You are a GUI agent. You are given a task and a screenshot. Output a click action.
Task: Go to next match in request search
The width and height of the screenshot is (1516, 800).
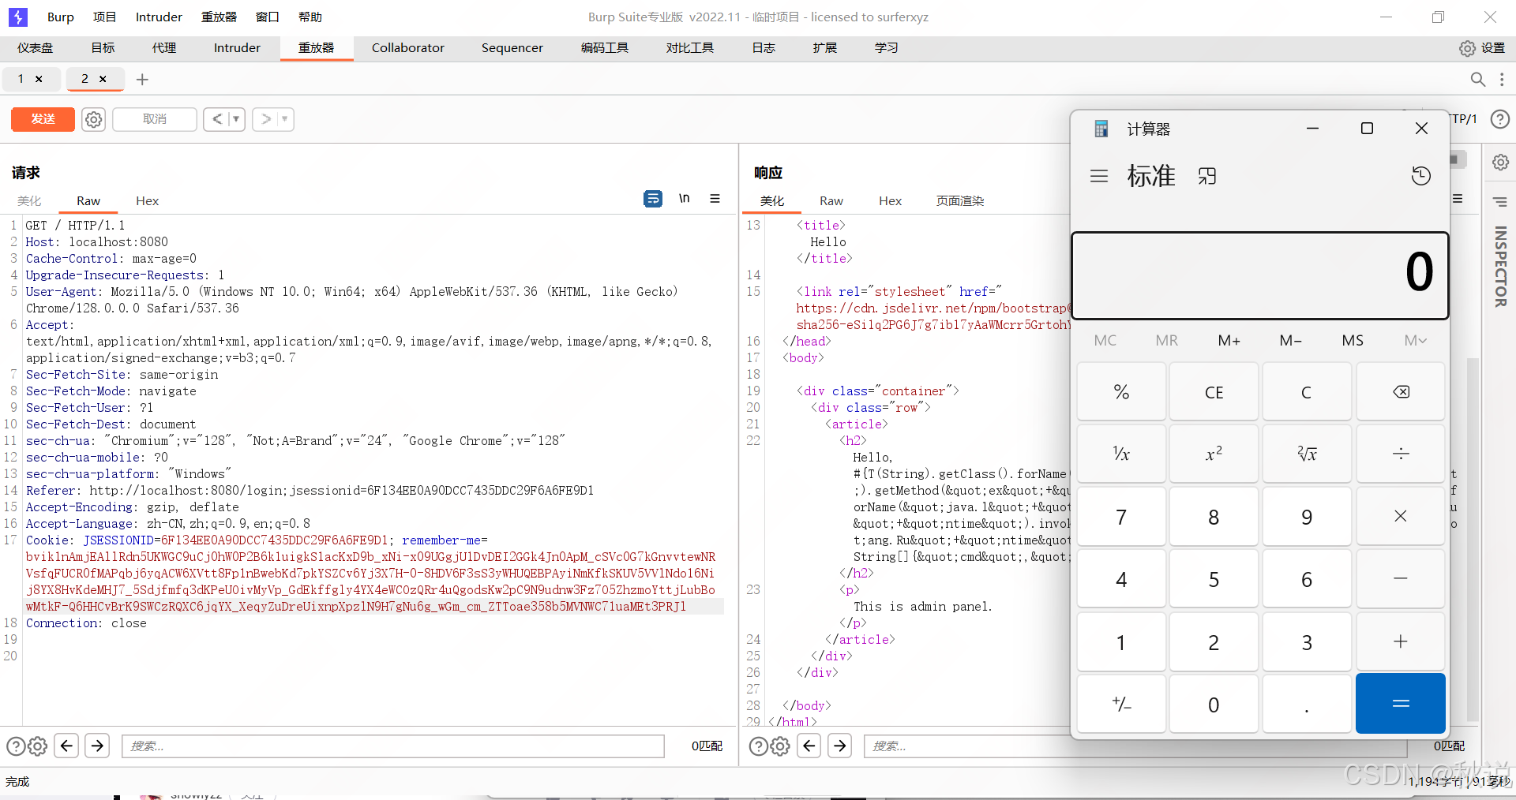pyautogui.click(x=97, y=746)
